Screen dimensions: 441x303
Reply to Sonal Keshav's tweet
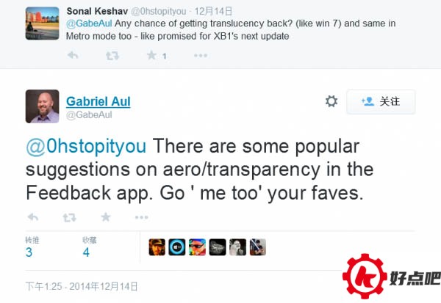point(73,55)
